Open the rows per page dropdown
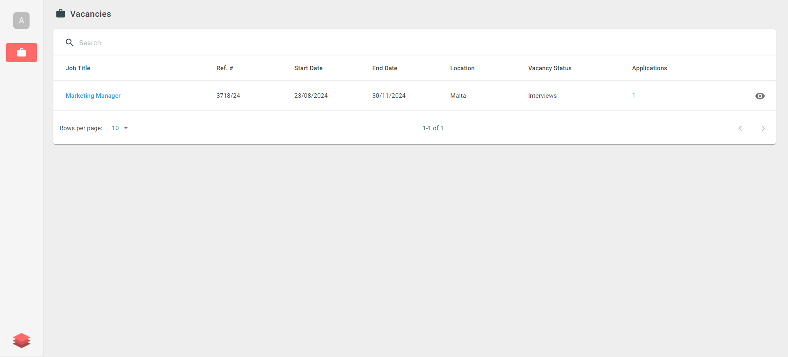This screenshot has width=788, height=357. (120, 128)
